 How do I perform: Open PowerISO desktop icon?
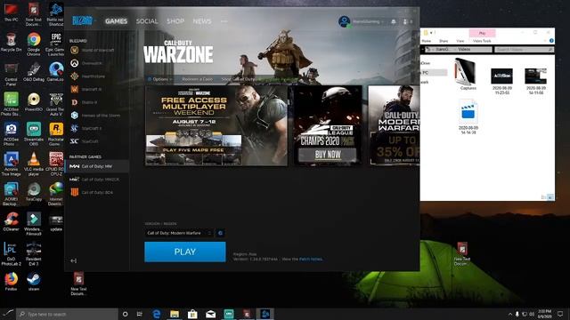coord(34,101)
